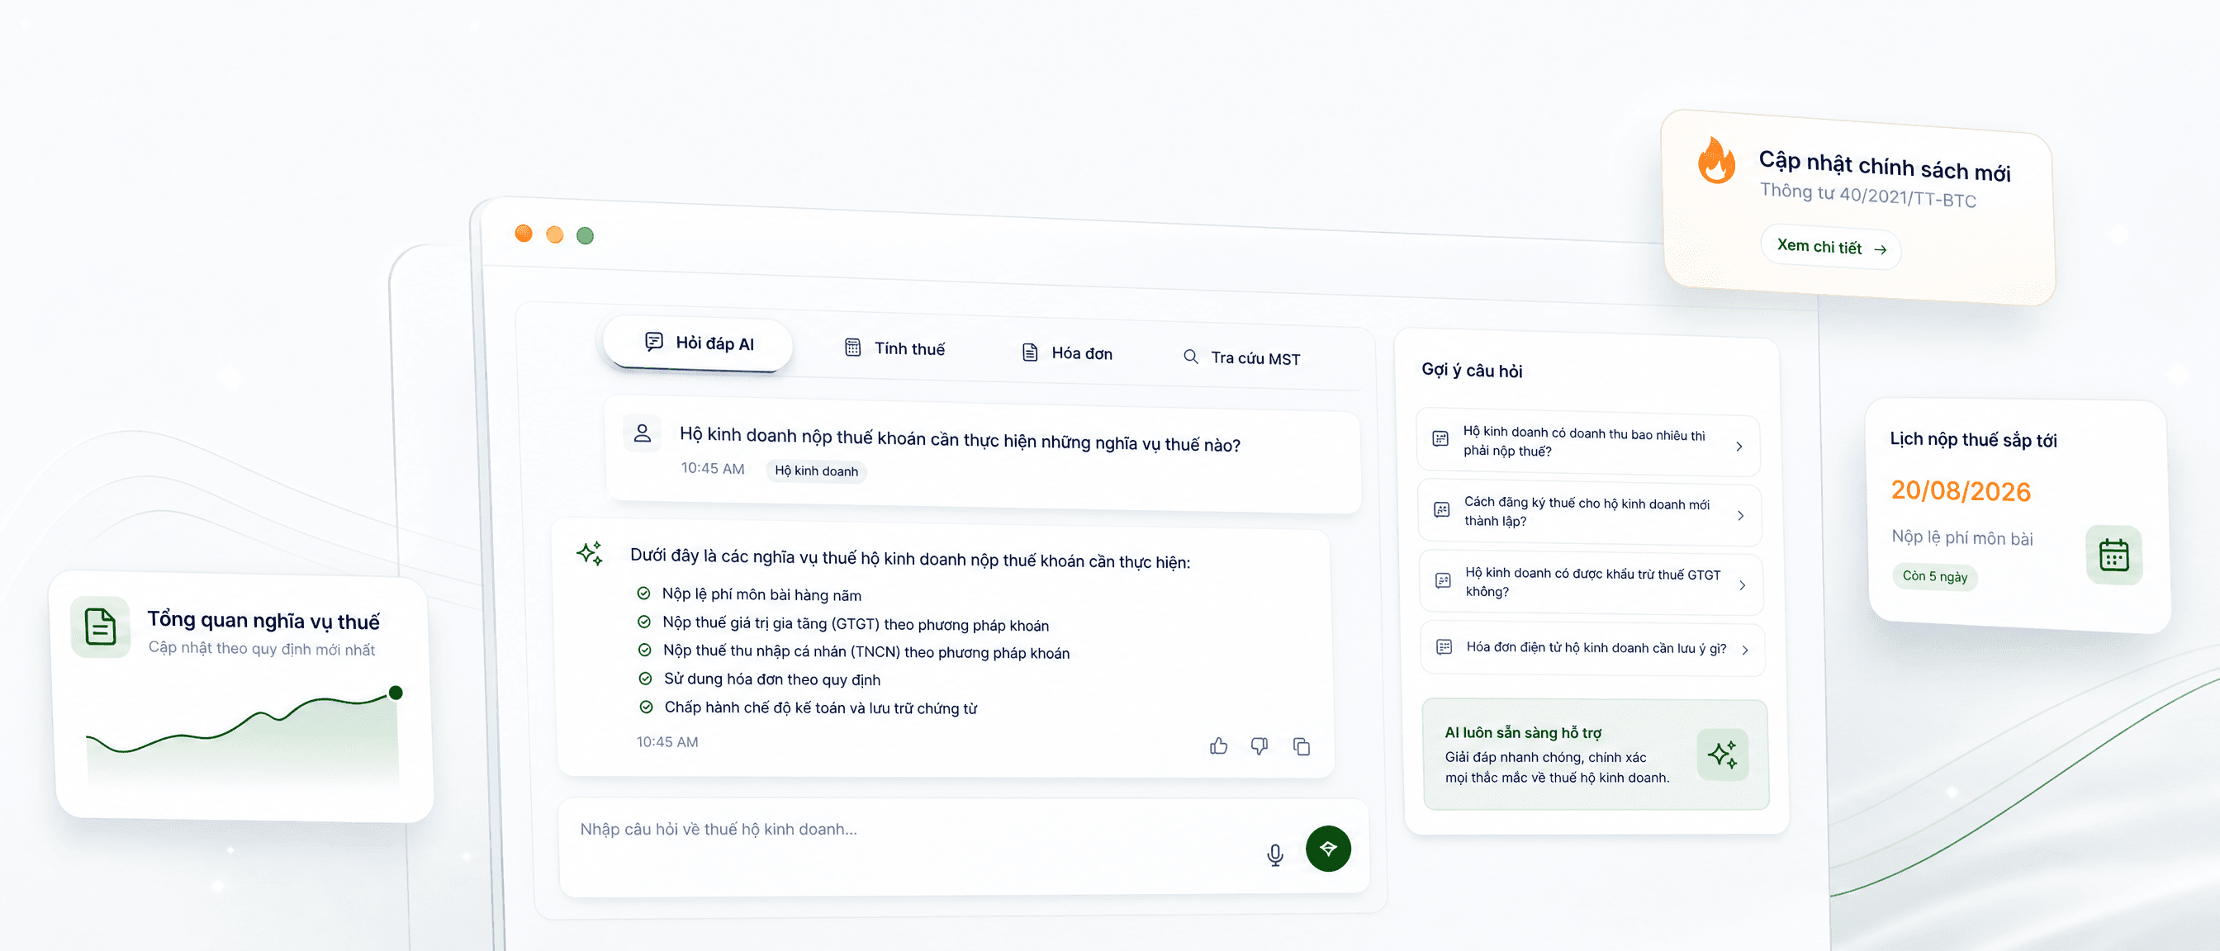Click check icon beside Nộp thuế thu nhập cá nhân
Image resolution: width=2220 pixels, height=951 pixels.
click(x=645, y=650)
